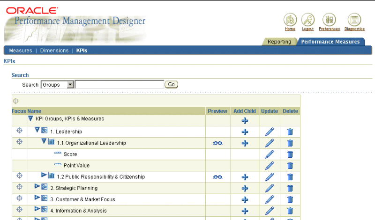Add child to KPI Groups, KPIs & Measures
Viewport: 375px width, 220px height.
pyautogui.click(x=245, y=121)
